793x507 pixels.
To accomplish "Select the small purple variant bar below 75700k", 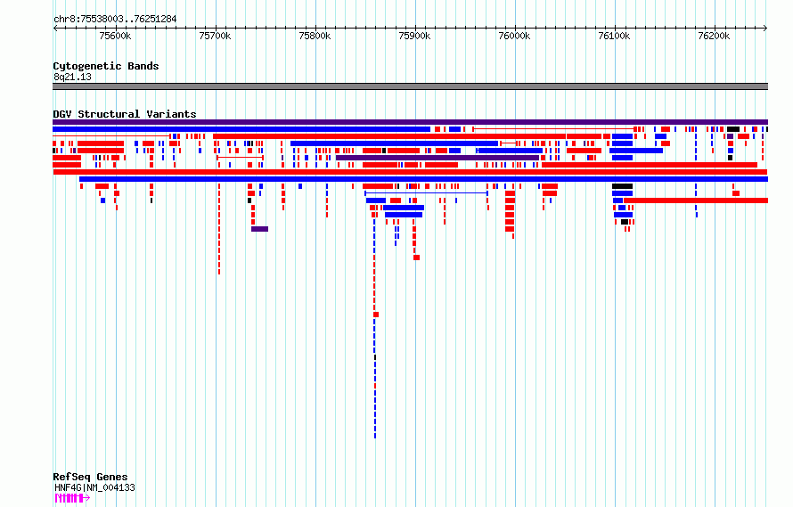I will [x=259, y=229].
